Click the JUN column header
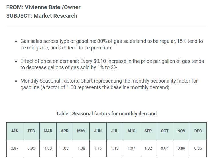The image size is (213, 164). 98,131
